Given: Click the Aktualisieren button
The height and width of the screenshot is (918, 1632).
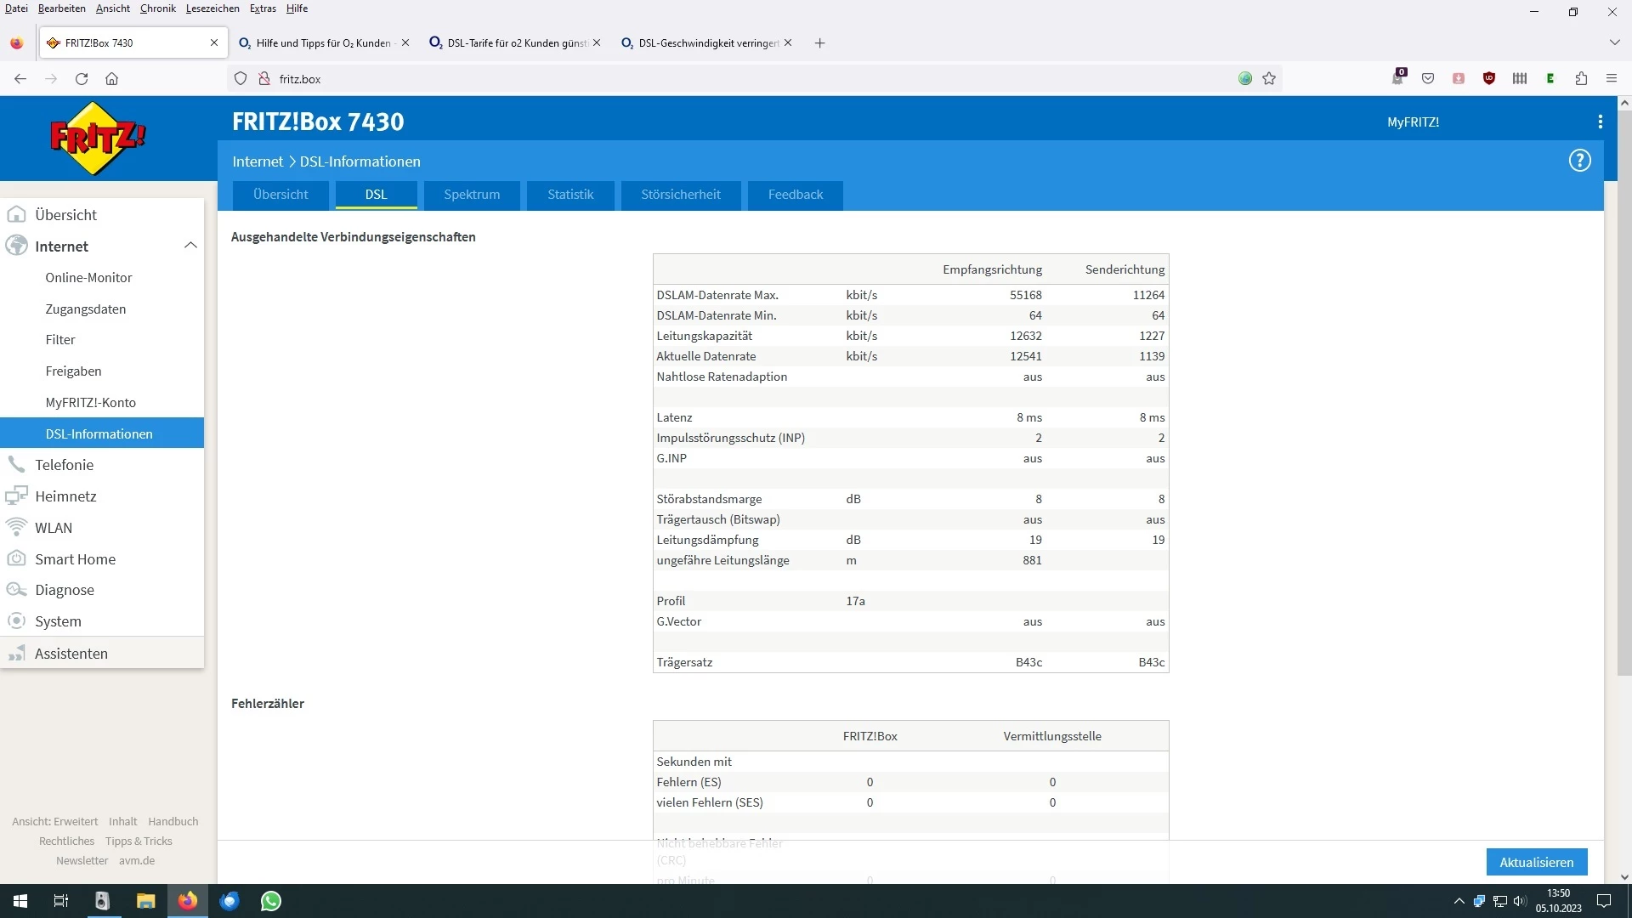Looking at the screenshot, I should tap(1536, 862).
